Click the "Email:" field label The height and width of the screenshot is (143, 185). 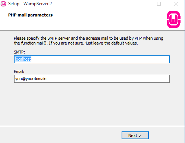tap(19, 71)
